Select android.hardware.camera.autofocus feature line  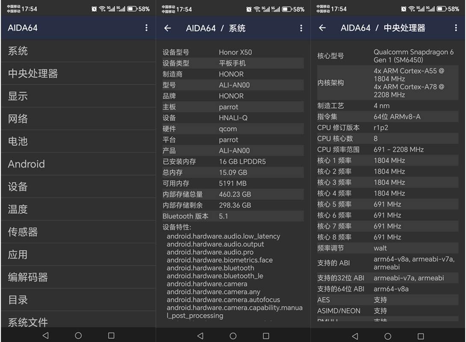point(223,300)
